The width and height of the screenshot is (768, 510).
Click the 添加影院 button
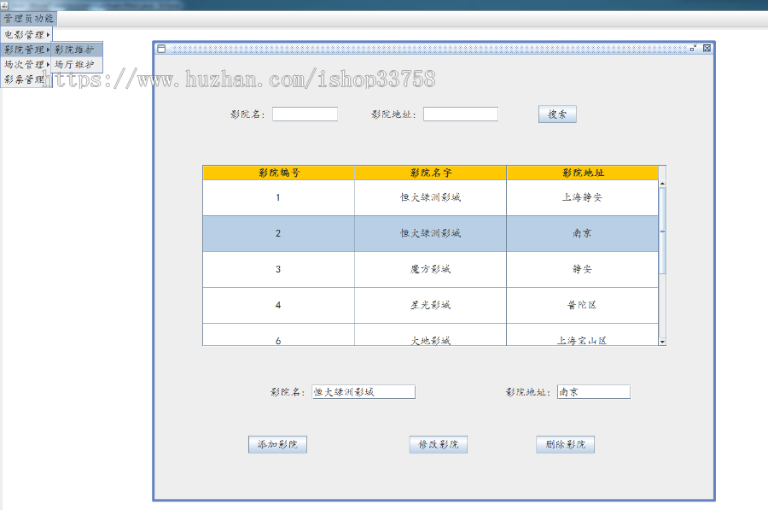[278, 444]
